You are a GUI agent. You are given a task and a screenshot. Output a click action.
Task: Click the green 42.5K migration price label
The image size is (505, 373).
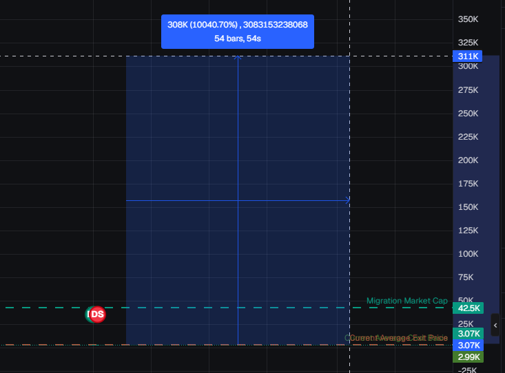[x=468, y=308]
